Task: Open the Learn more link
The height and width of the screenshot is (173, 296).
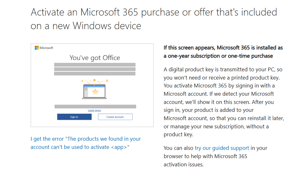Action: 94,111
